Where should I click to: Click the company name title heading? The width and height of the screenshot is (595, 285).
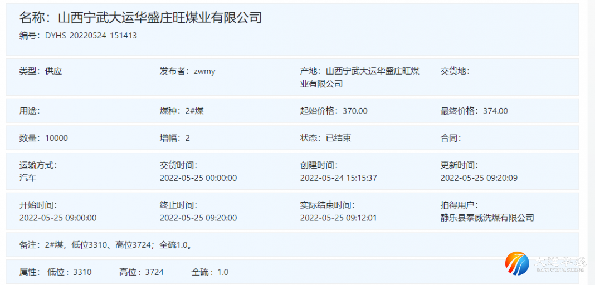140,18
